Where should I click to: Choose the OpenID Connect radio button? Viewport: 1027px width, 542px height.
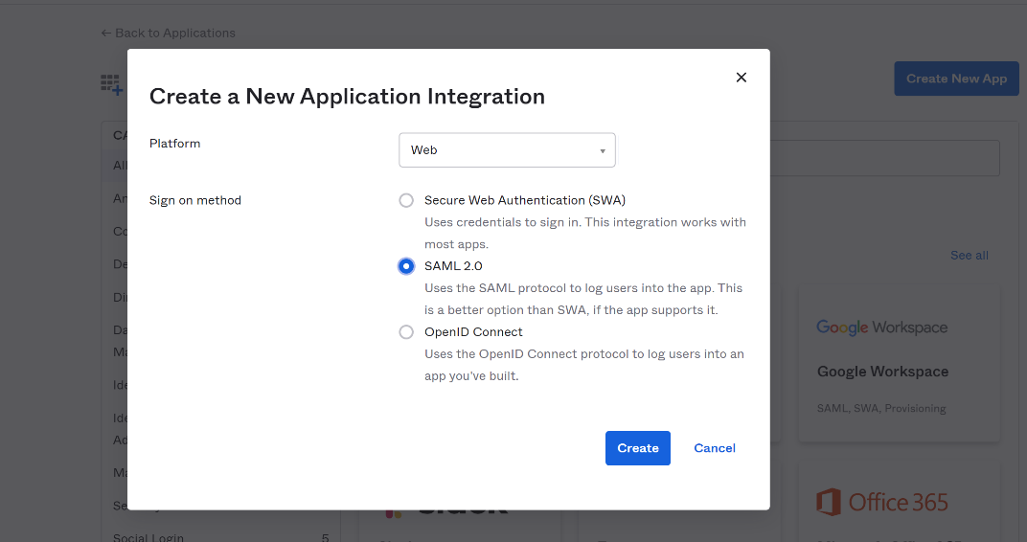(x=406, y=332)
